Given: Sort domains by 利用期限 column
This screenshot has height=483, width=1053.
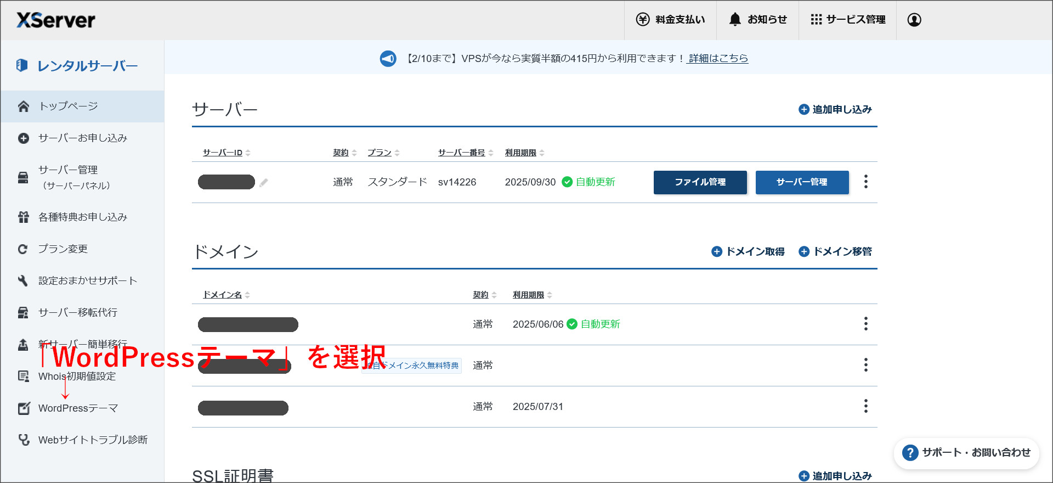Looking at the screenshot, I should 532,295.
